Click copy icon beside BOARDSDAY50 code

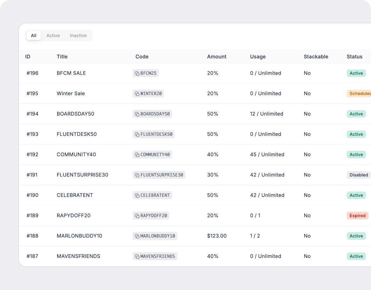tap(137, 114)
